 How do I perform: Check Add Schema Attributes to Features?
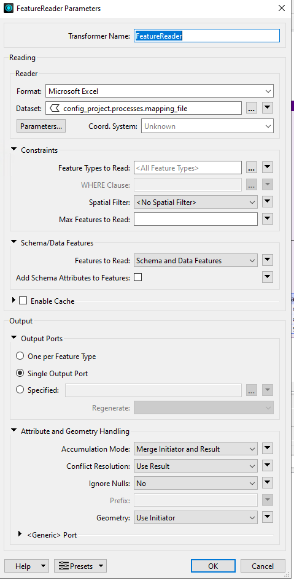[x=138, y=277]
